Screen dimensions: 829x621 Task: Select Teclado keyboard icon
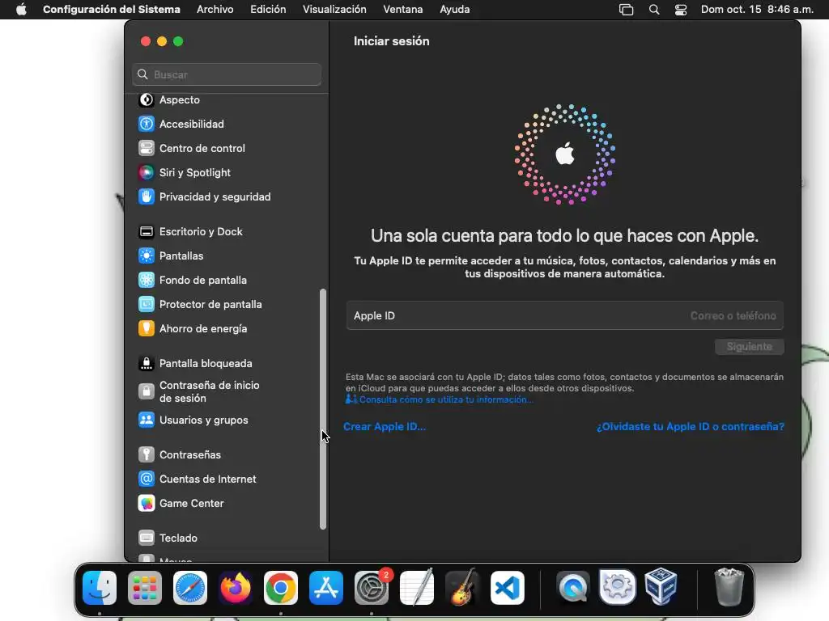pos(147,538)
